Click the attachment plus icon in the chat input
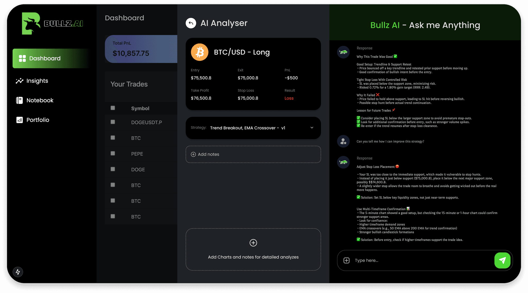The image size is (528, 293). 346,261
